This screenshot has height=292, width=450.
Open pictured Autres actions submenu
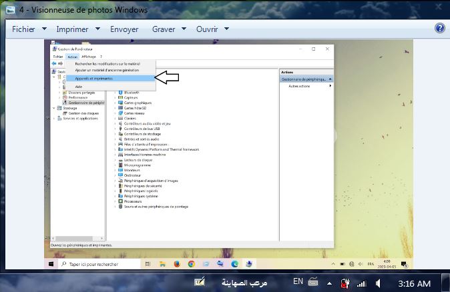[x=310, y=86]
